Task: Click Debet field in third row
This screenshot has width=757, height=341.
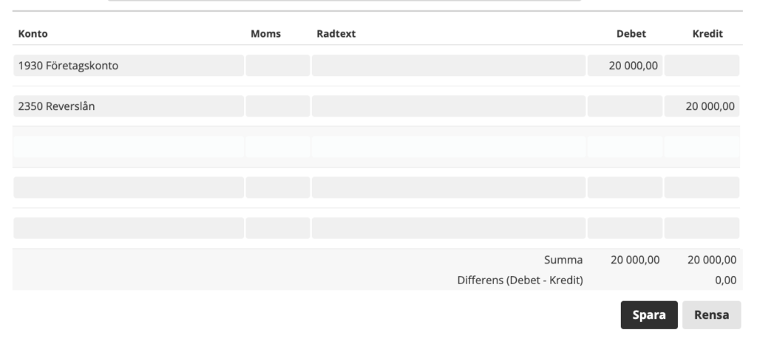Action: [625, 147]
